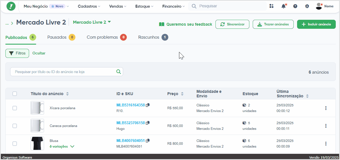Click the Sincronizar button
Viewport: 340px width, 160px height.
232,24
